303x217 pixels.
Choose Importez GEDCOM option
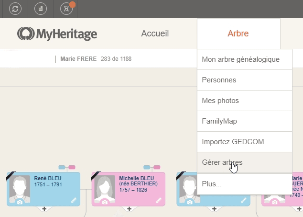[x=245, y=142]
